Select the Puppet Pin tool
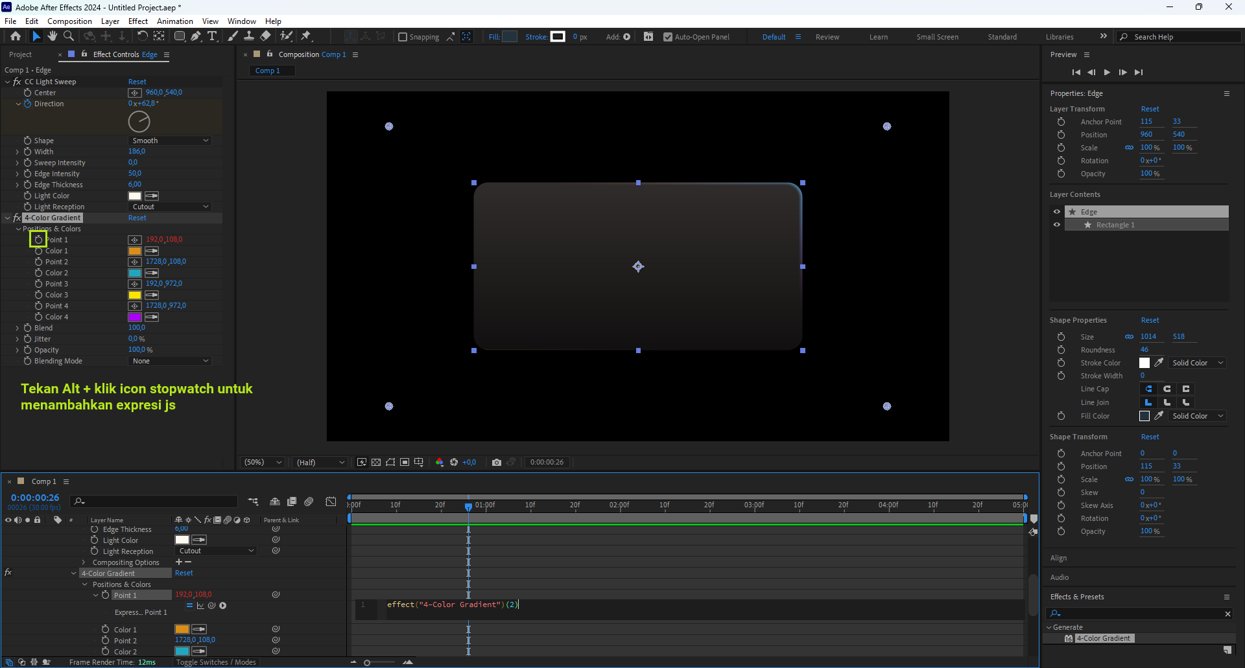The height and width of the screenshot is (668, 1245). 306,36
